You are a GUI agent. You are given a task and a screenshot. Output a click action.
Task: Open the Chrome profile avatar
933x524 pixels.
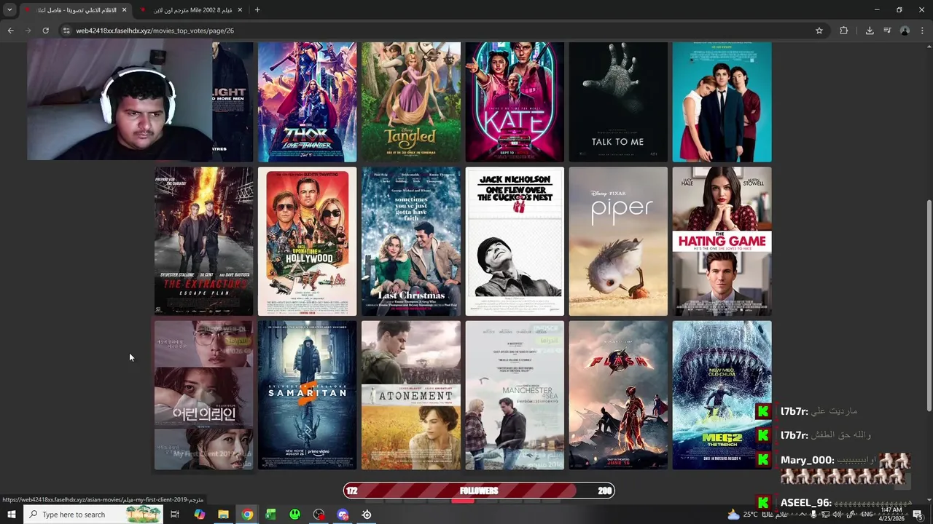point(905,31)
